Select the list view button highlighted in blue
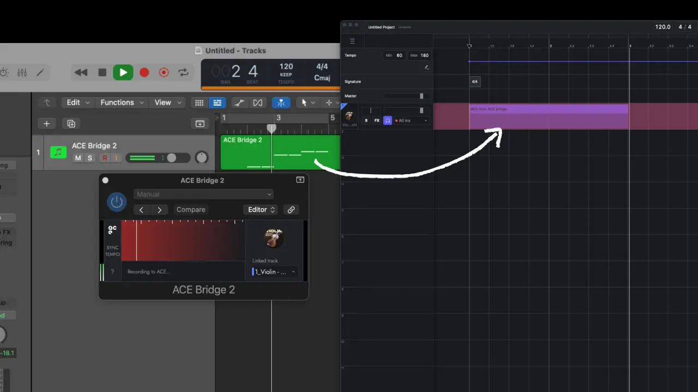 (217, 102)
